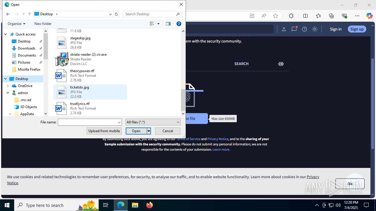Add this page to favorites
This screenshot has width=376, height=211.
tap(276, 16)
